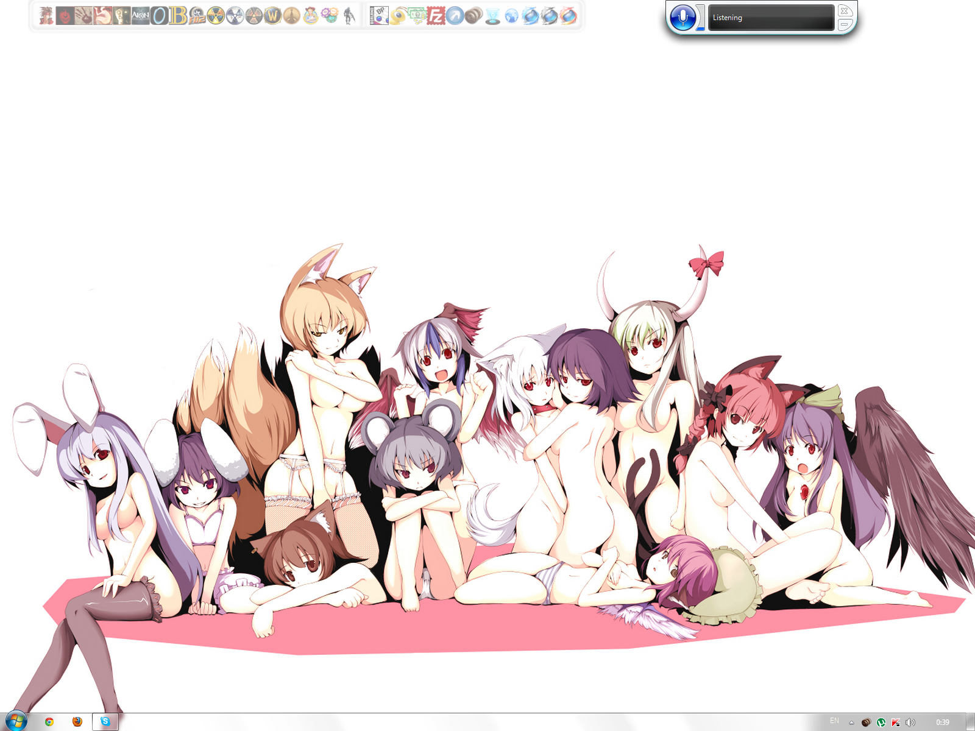Viewport: 975px width, 731px height.
Task: Open the Aion game shortcut
Action: 140,16
